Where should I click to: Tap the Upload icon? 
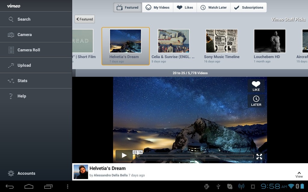[x=11, y=65]
